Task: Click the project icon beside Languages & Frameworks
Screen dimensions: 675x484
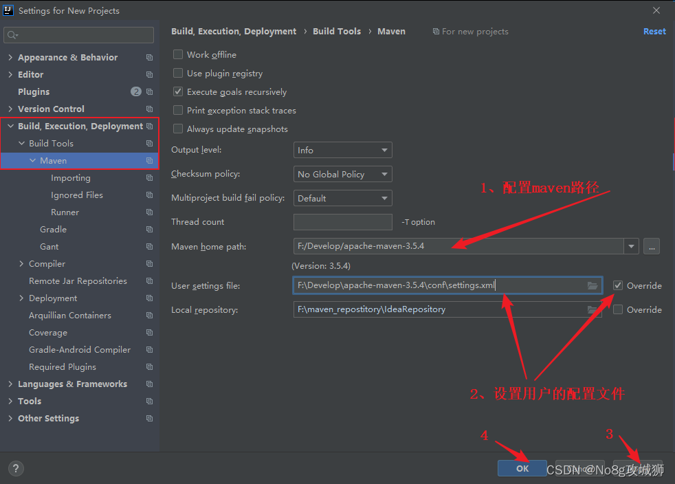Action: coord(149,384)
